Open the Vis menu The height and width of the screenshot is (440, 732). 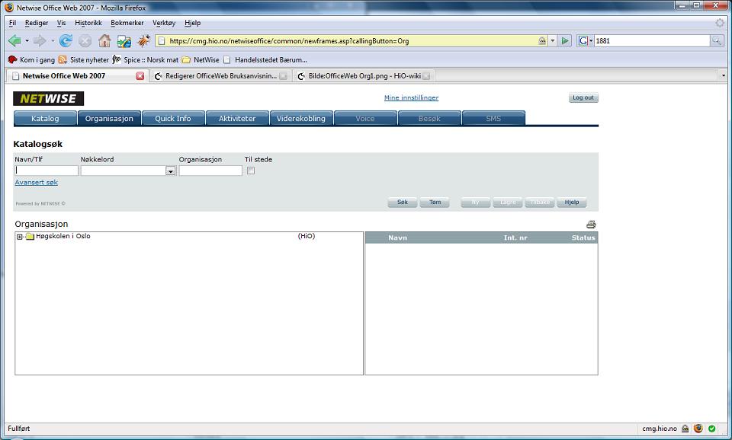pos(61,23)
